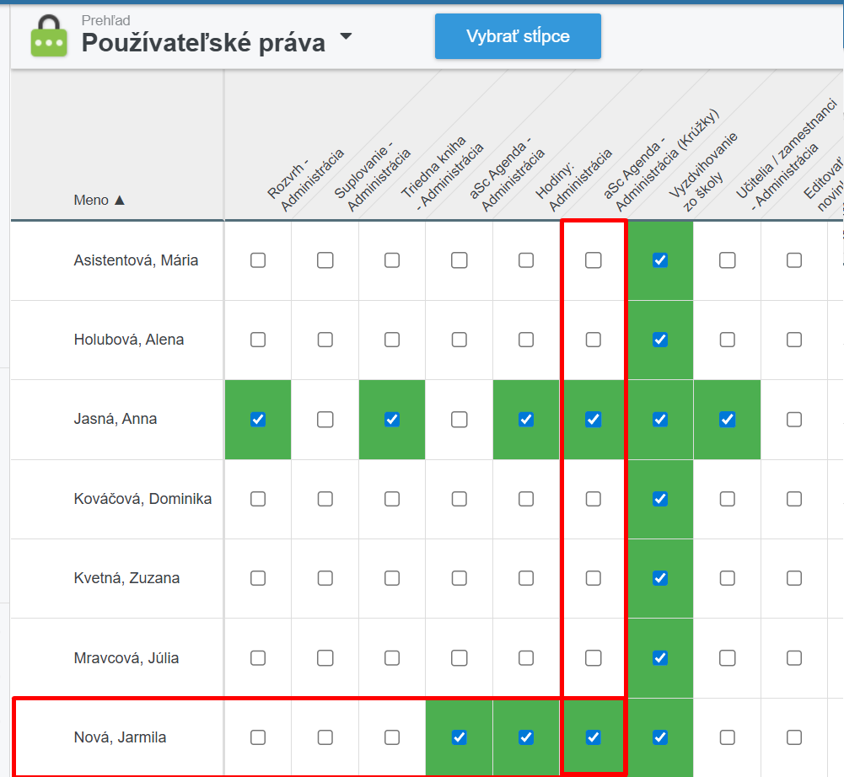Click the name Asistentová, Mária

point(136,260)
